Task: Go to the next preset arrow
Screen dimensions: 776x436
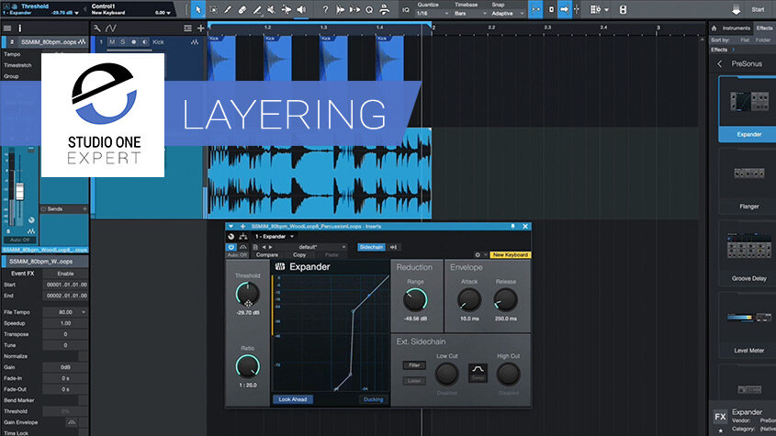Action: coord(270,247)
